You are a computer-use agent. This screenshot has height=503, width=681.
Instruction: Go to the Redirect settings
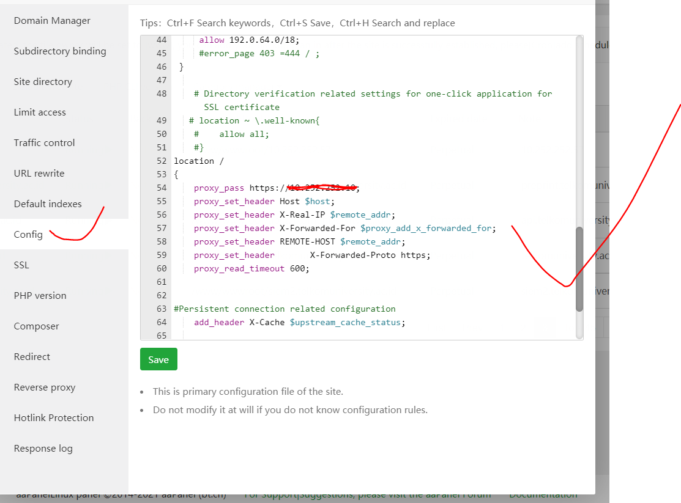coord(32,357)
